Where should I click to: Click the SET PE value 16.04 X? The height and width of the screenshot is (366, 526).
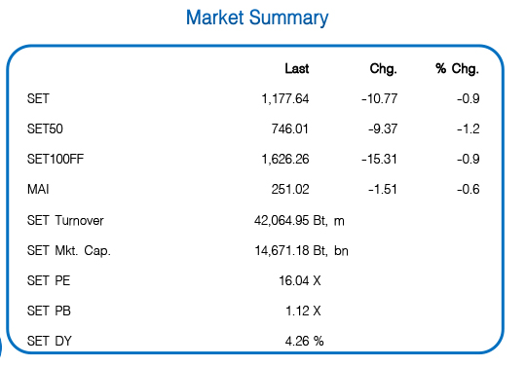click(300, 281)
